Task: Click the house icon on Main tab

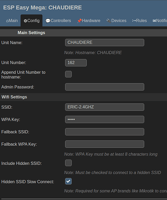Action: click(7, 21)
